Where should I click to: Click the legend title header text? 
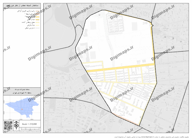point(22,5)
